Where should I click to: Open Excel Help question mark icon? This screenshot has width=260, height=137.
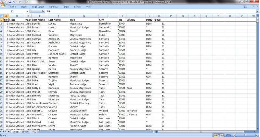click(x=244, y=6)
